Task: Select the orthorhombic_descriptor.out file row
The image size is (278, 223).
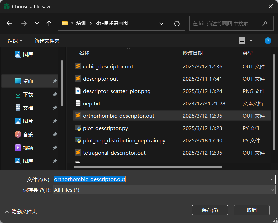Action: [172, 116]
